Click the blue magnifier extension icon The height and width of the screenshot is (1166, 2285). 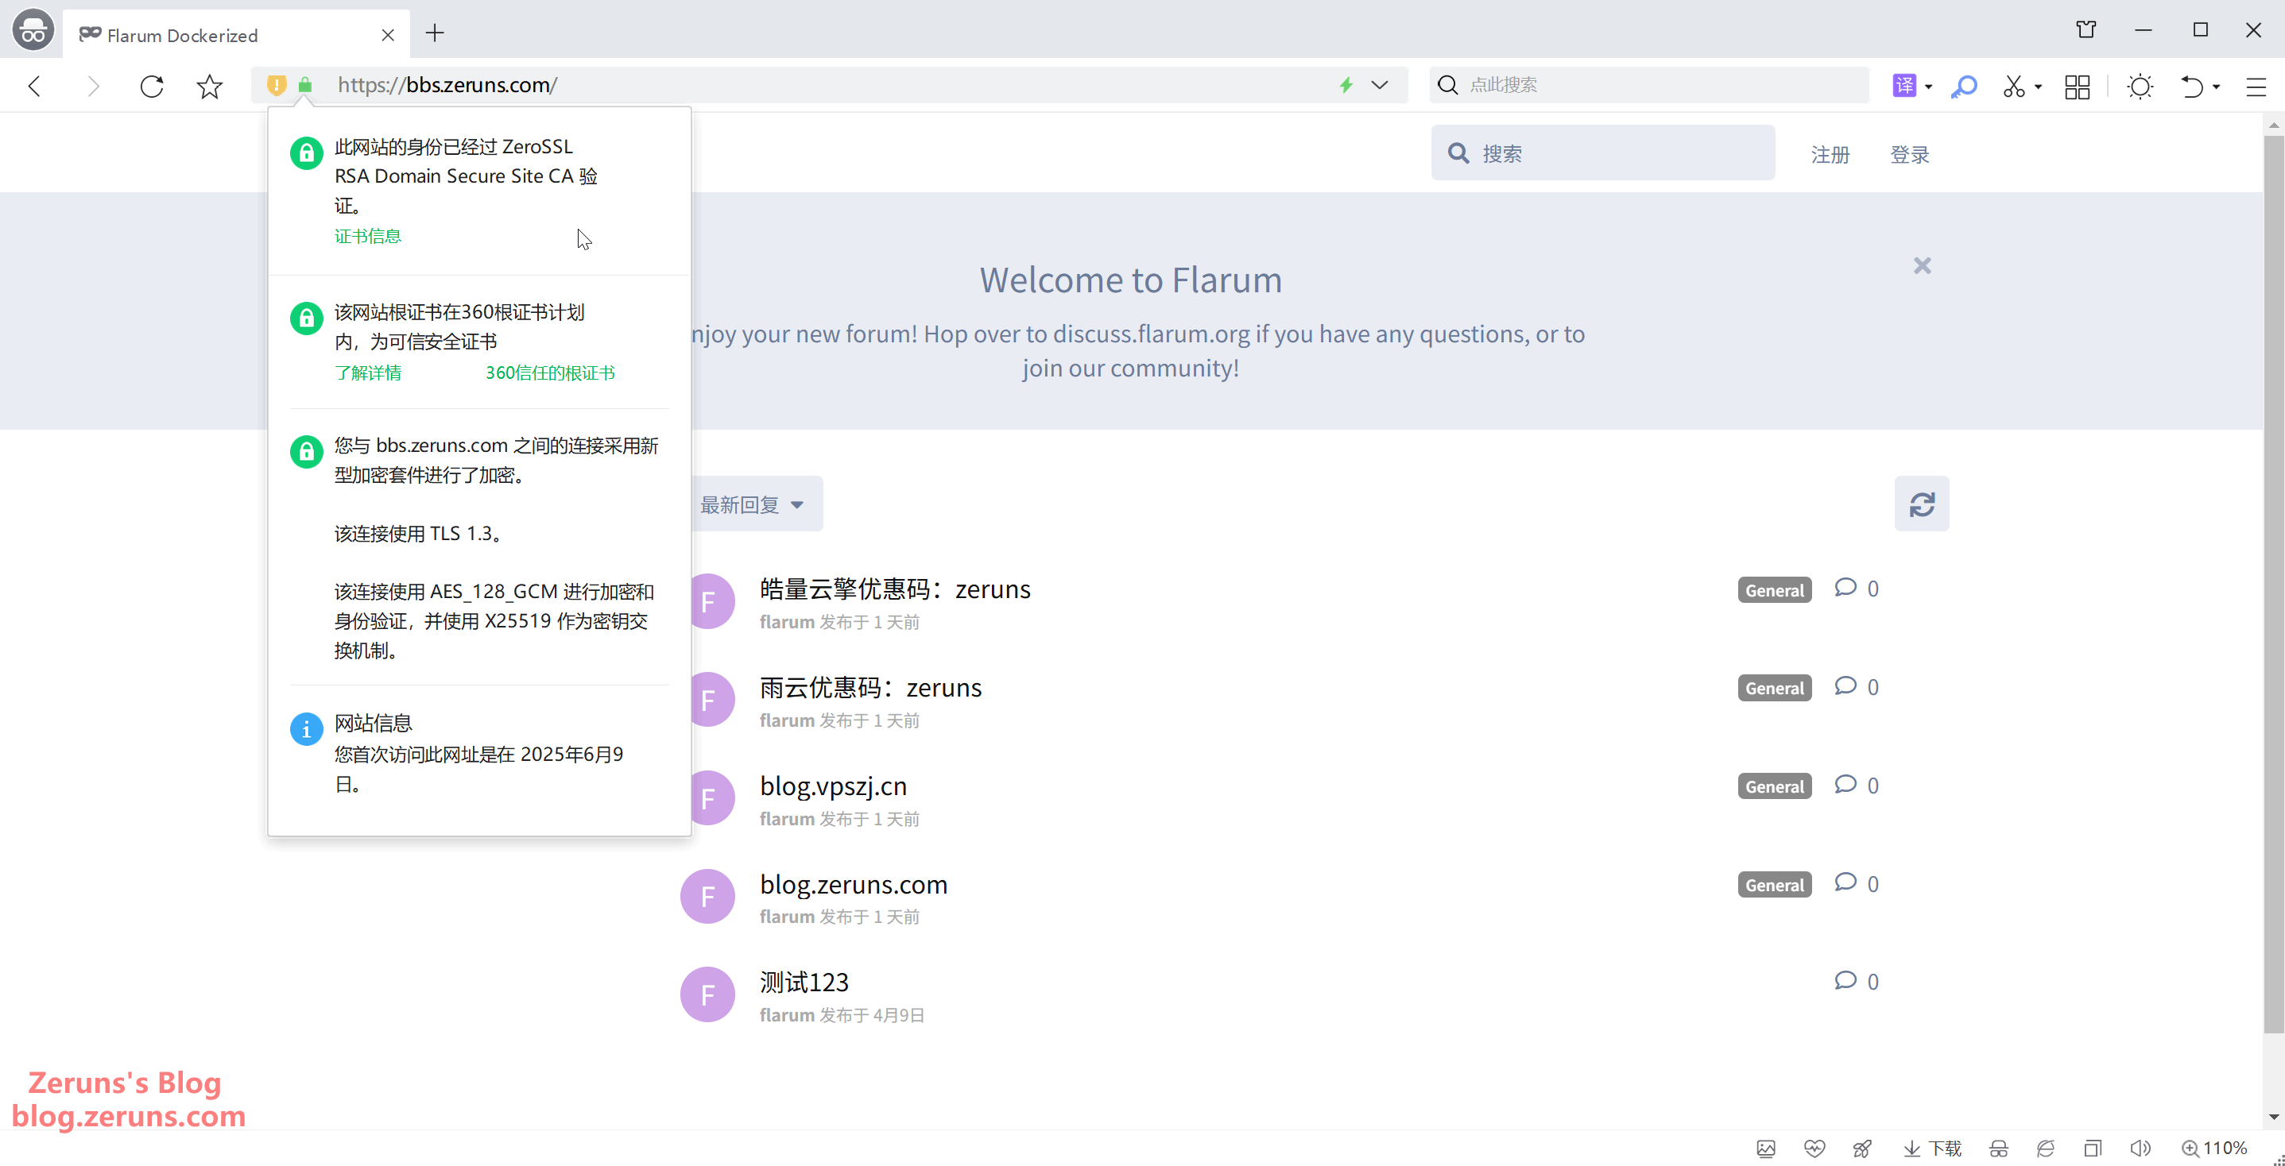point(1965,86)
